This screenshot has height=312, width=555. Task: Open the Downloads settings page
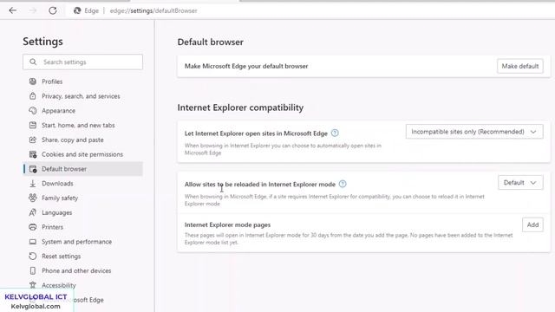57,184
